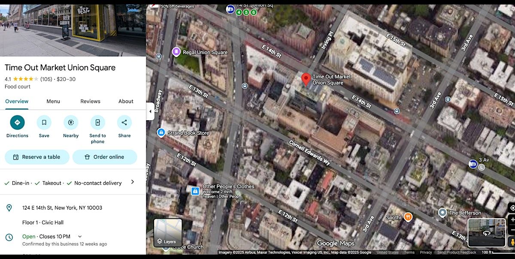515x259 pixels.
Task: Click the Directions icon button
Action: [x=17, y=123]
